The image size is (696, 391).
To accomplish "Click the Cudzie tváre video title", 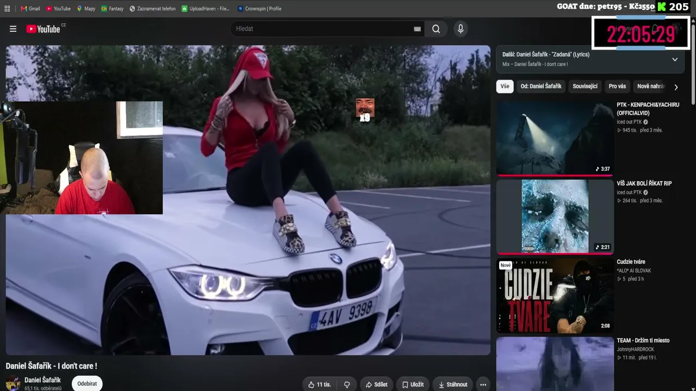I will [x=631, y=262].
